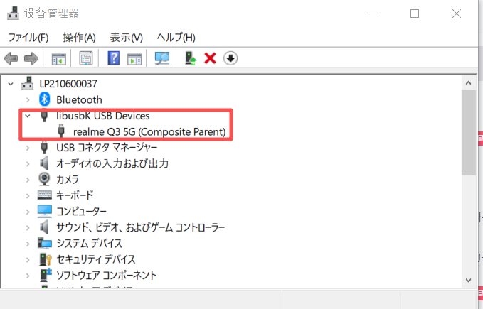Image resolution: width=483 pixels, height=309 pixels.
Task: Select the Bluetooth tree item
Action: click(x=79, y=99)
